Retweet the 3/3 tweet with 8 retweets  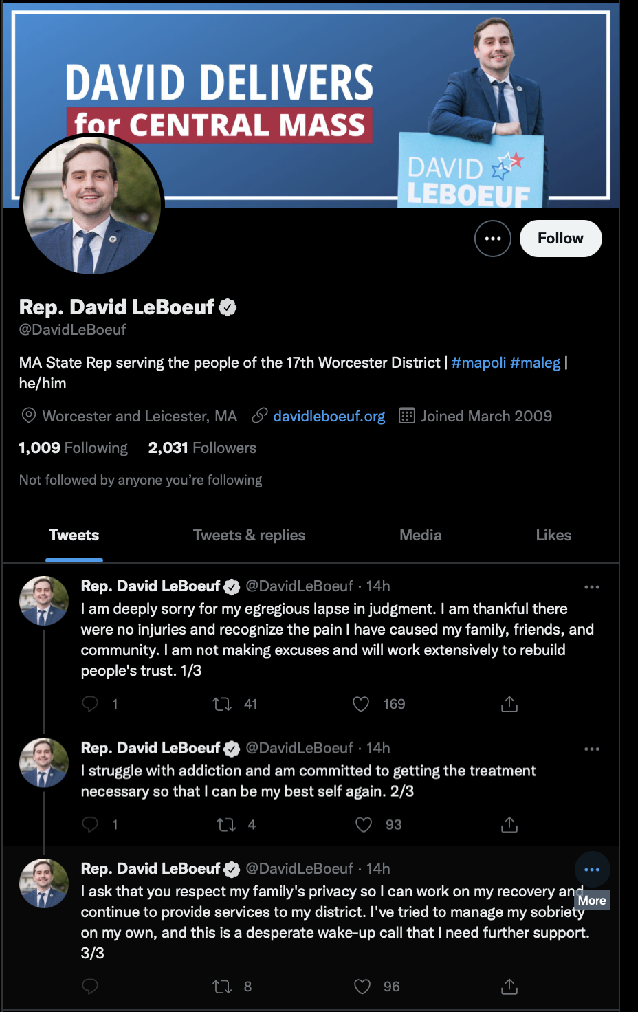click(x=222, y=987)
